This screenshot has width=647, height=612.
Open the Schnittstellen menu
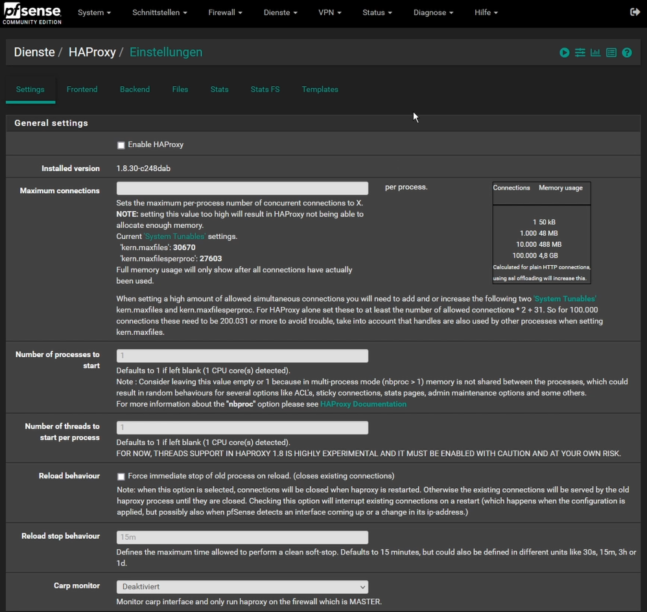[159, 12]
